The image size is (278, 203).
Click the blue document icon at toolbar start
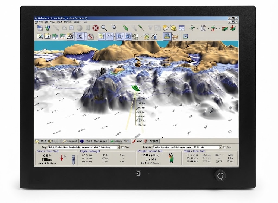point(40,28)
